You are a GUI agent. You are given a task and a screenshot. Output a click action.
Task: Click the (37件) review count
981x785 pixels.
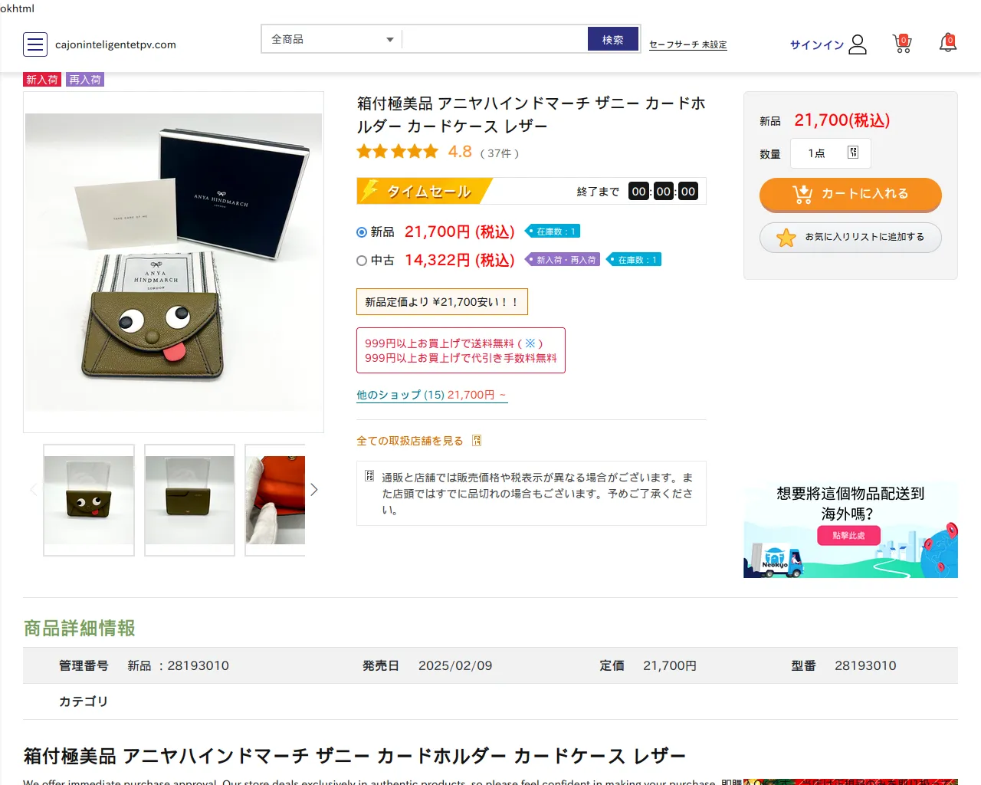(500, 153)
